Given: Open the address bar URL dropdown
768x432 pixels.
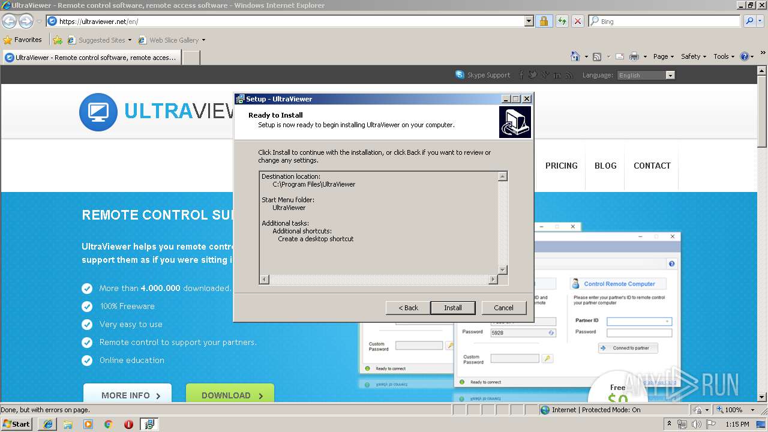Looking at the screenshot, I should point(529,21).
